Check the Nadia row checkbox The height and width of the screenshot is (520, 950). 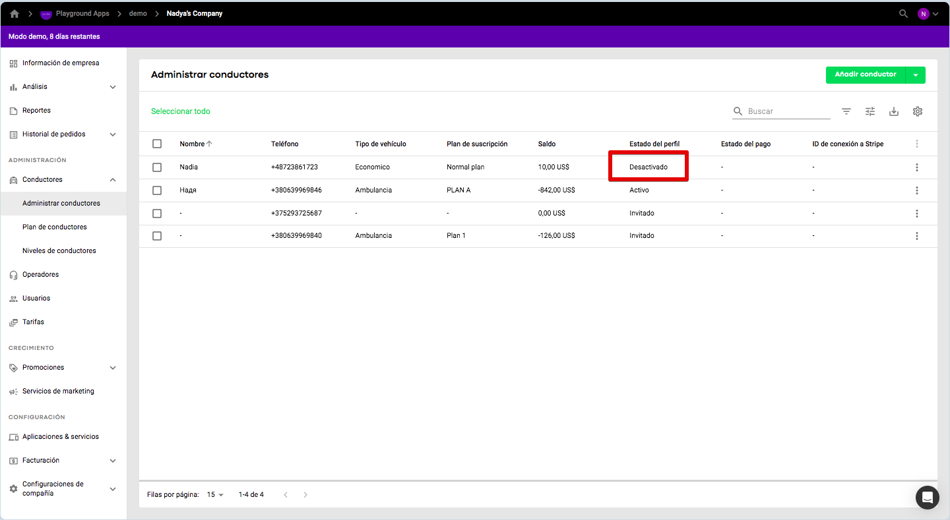coord(157,167)
